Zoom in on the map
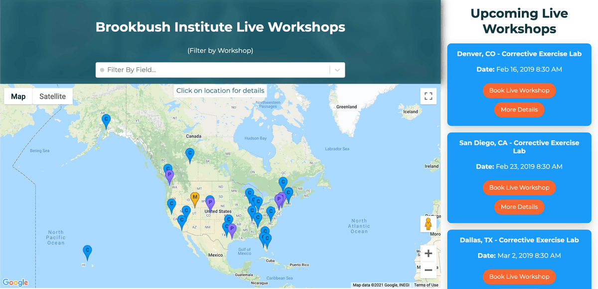Viewport: 598px width, 289px height. pos(428,254)
